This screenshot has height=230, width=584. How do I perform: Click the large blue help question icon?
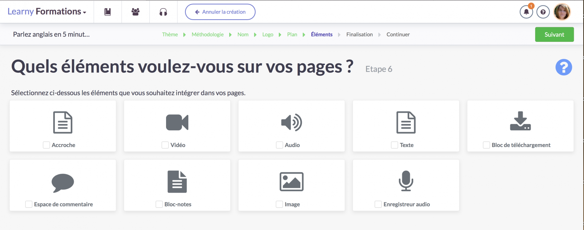(x=564, y=67)
